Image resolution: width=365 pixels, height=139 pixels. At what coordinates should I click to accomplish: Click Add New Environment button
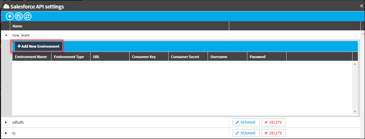(x=39, y=46)
